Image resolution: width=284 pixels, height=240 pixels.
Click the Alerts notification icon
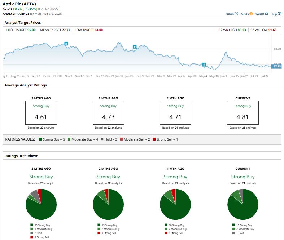click(x=251, y=14)
